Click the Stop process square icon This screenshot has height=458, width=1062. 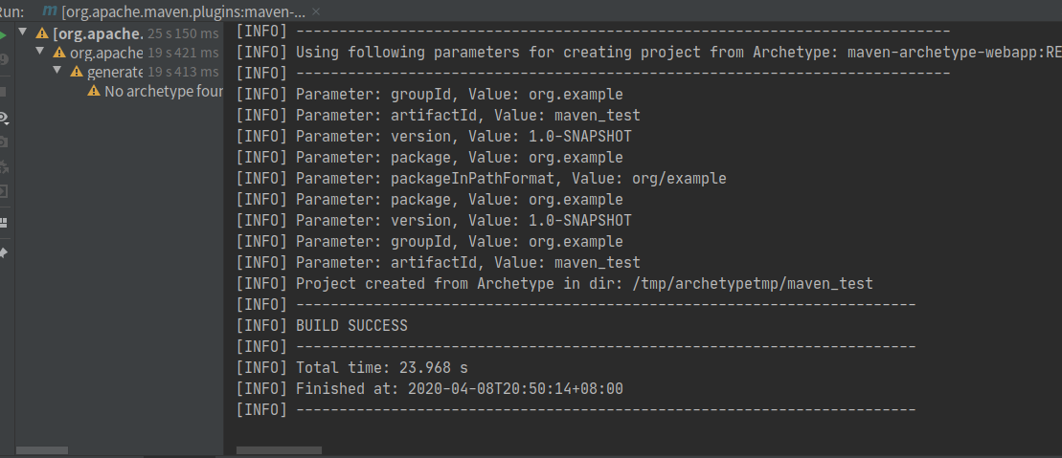(3, 92)
